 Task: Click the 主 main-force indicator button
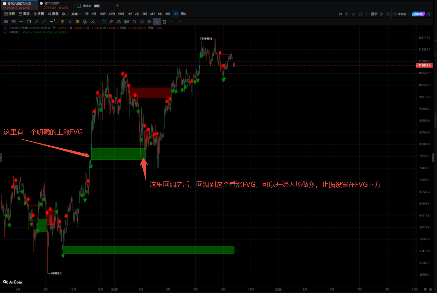coord(62,22)
